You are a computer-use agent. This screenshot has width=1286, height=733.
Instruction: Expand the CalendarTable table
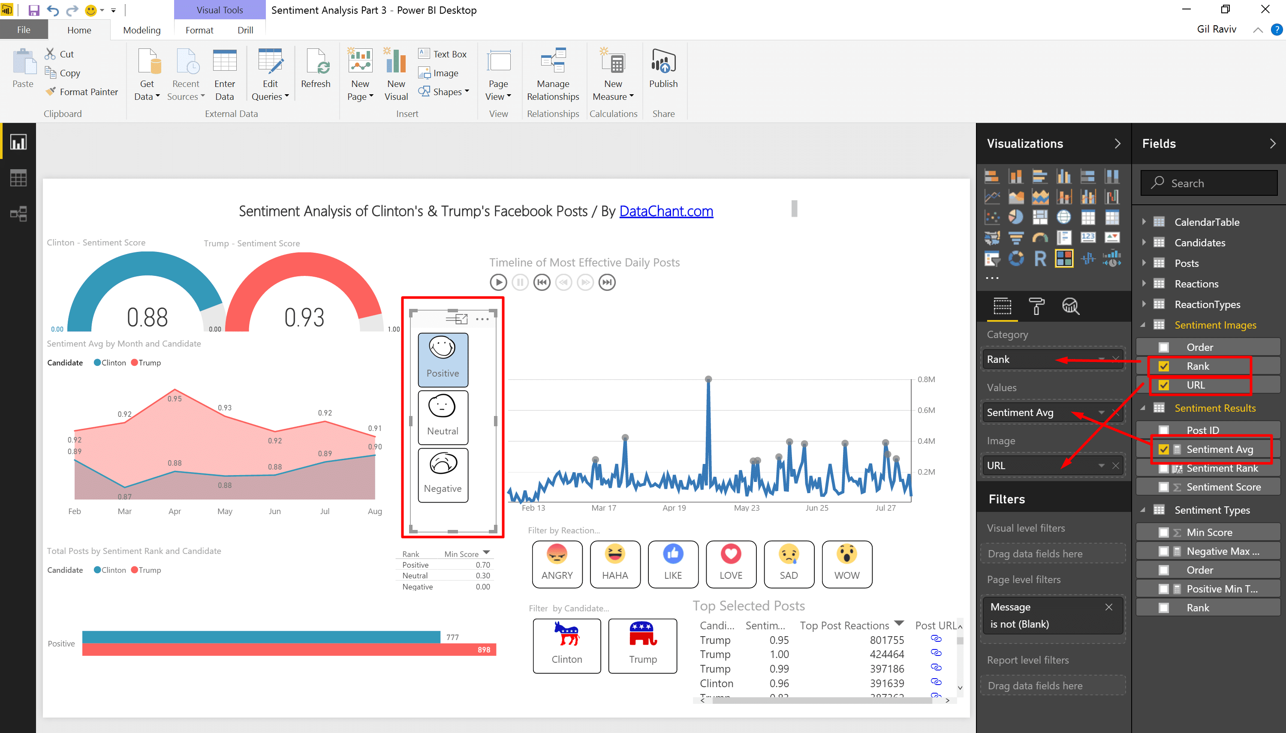(x=1143, y=221)
